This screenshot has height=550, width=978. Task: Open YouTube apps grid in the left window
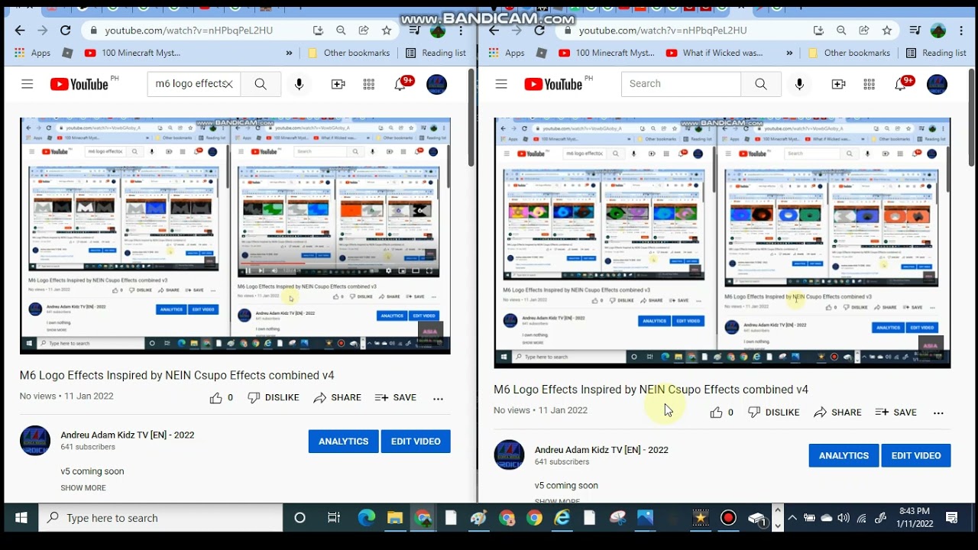pos(369,84)
